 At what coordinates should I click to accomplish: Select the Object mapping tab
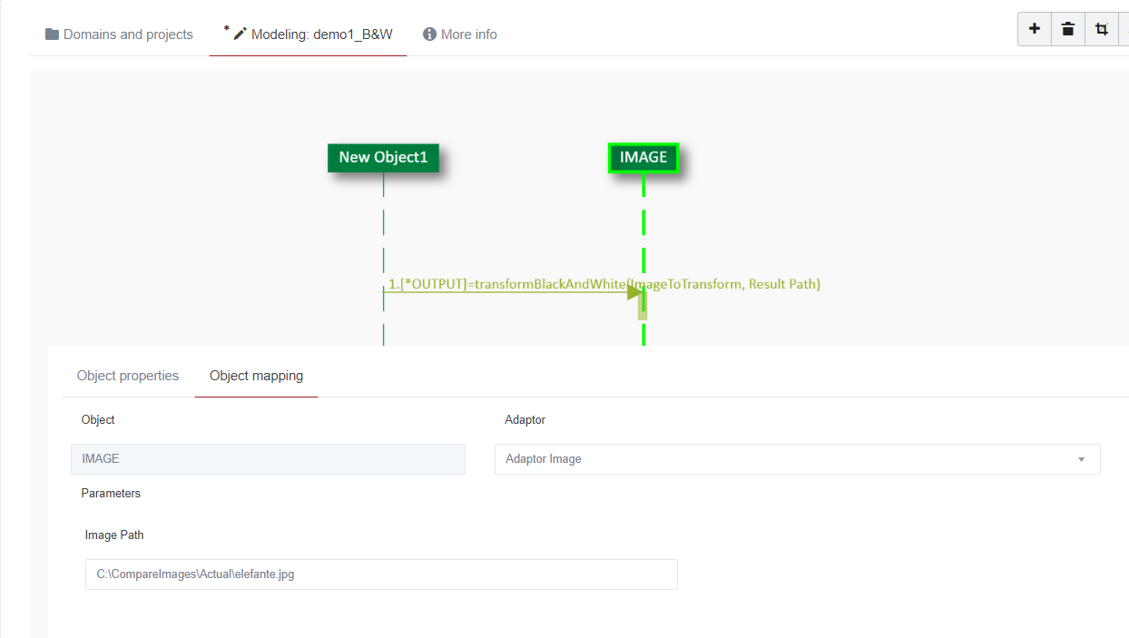tap(256, 376)
